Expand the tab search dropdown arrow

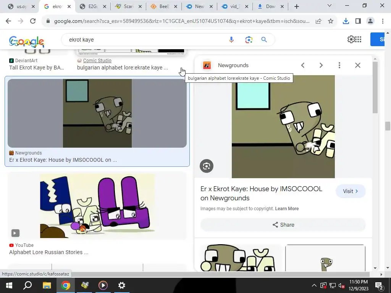click(330, 5)
